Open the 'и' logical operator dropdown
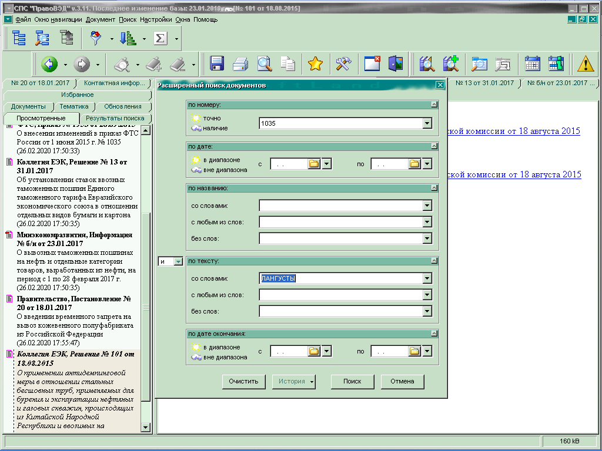Image resolution: width=602 pixels, height=451 pixels. coord(179,261)
